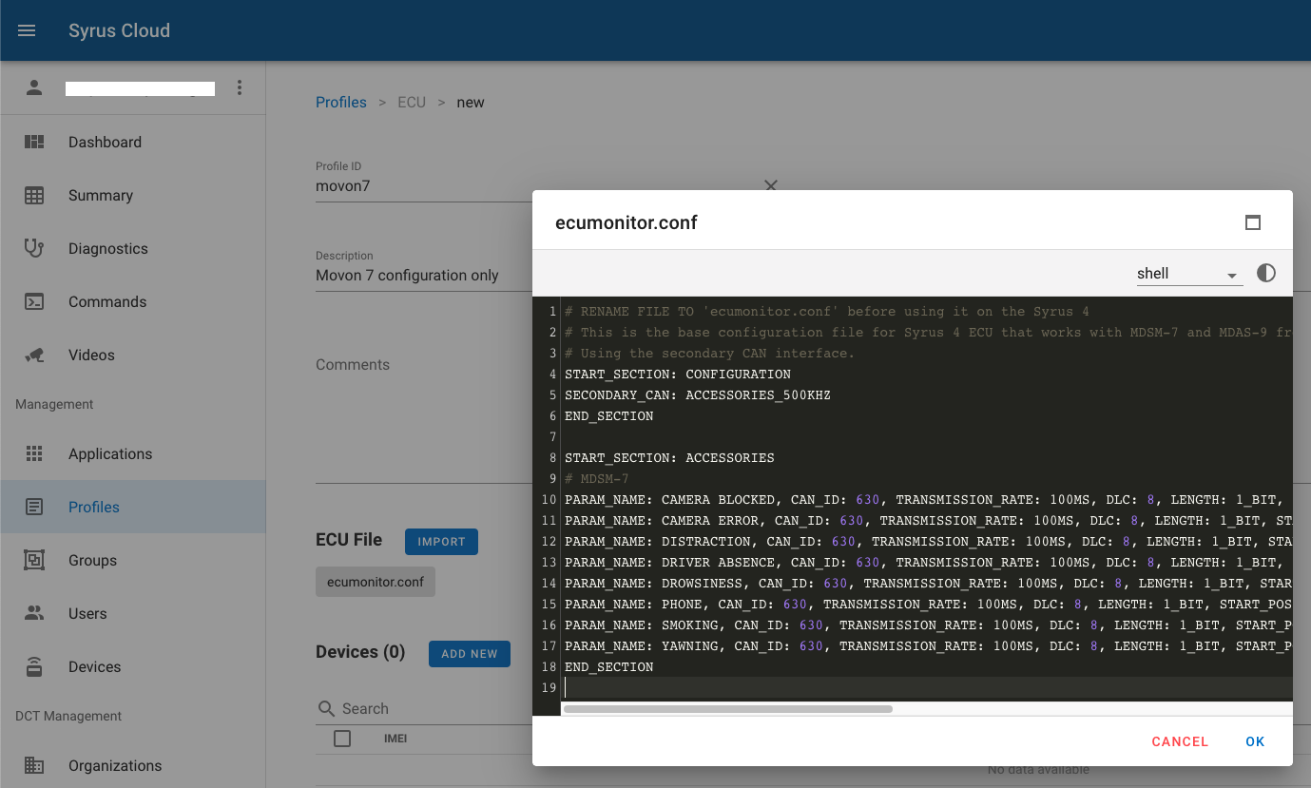Click the Profiles document icon
This screenshot has width=1311, height=788.
tap(34, 507)
